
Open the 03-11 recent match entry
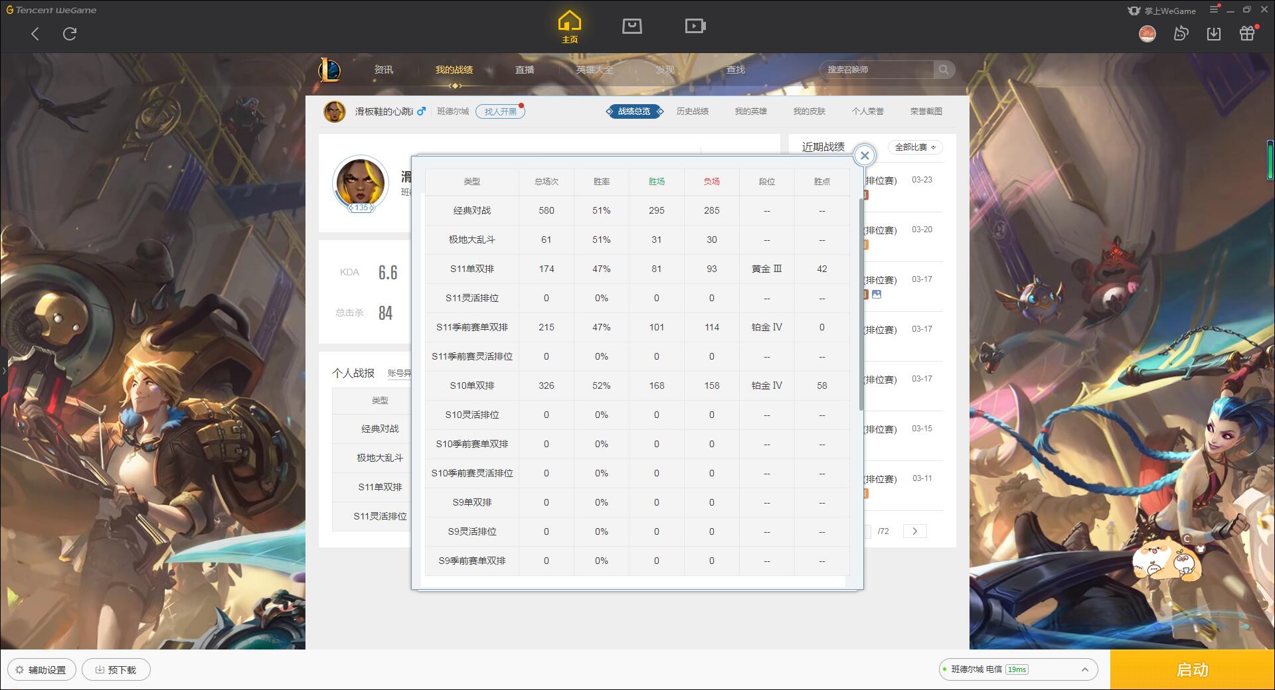903,486
